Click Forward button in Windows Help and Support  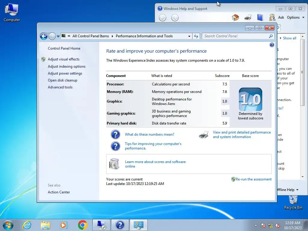click(x=175, y=18)
